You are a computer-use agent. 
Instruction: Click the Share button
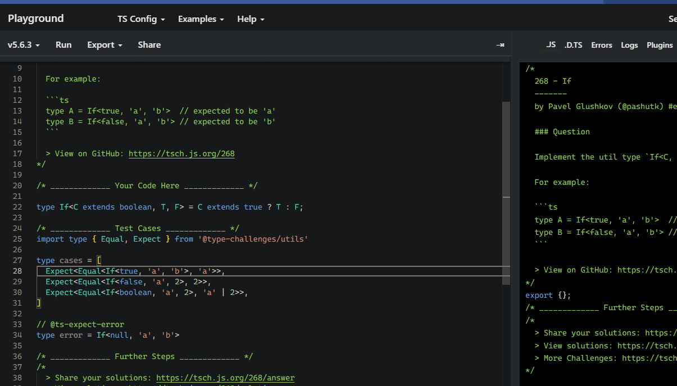[x=149, y=45]
